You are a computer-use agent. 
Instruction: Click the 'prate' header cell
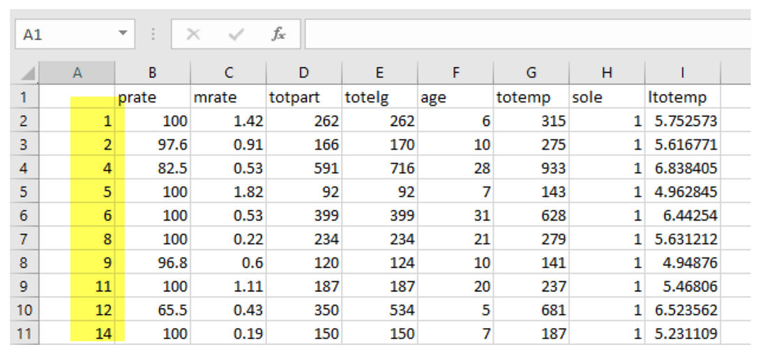coord(153,97)
